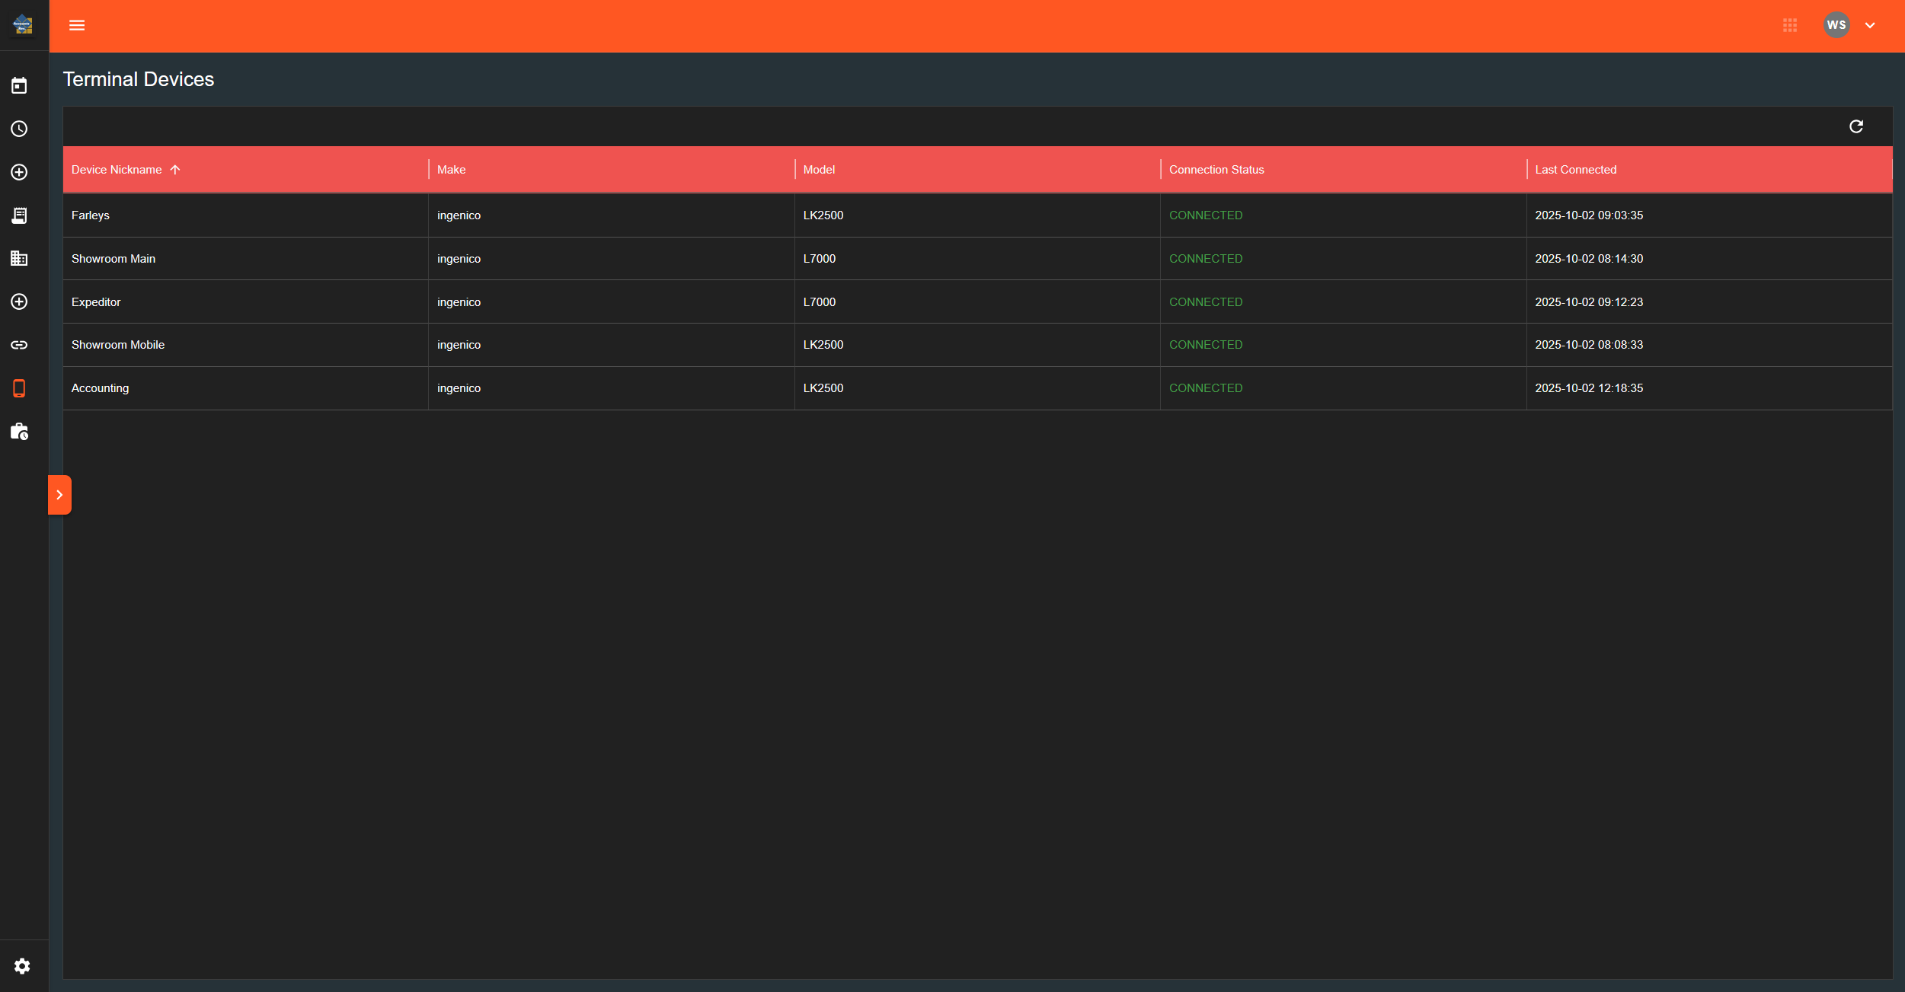Click the WS user avatar
The width and height of the screenshot is (1905, 992).
tap(1836, 25)
